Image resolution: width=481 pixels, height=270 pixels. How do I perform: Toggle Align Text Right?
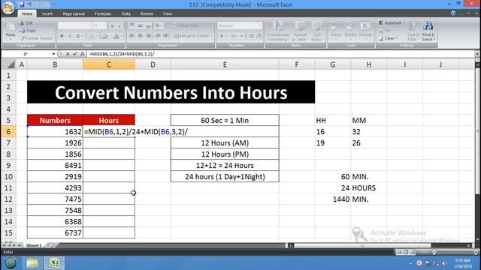click(149, 36)
